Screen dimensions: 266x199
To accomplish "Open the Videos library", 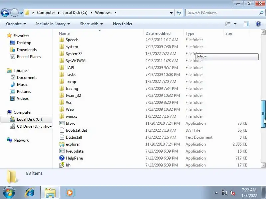I will coord(23,98).
